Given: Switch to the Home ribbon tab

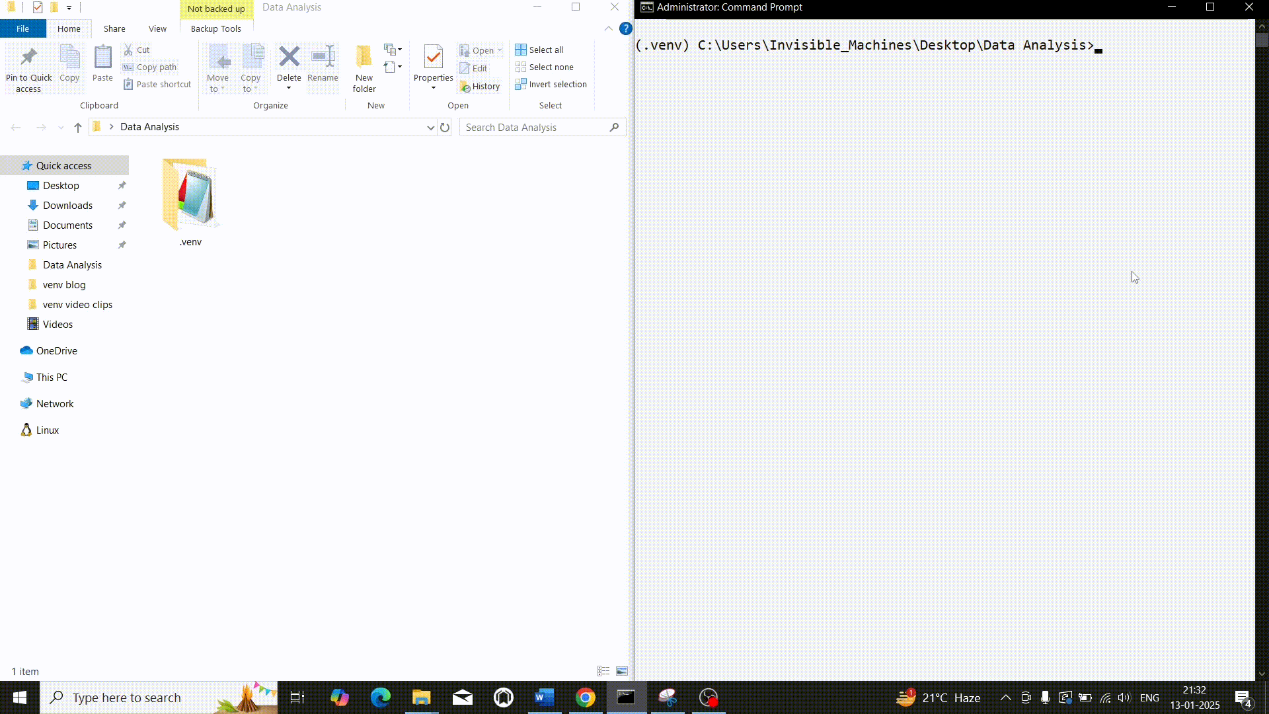Looking at the screenshot, I should tap(69, 28).
